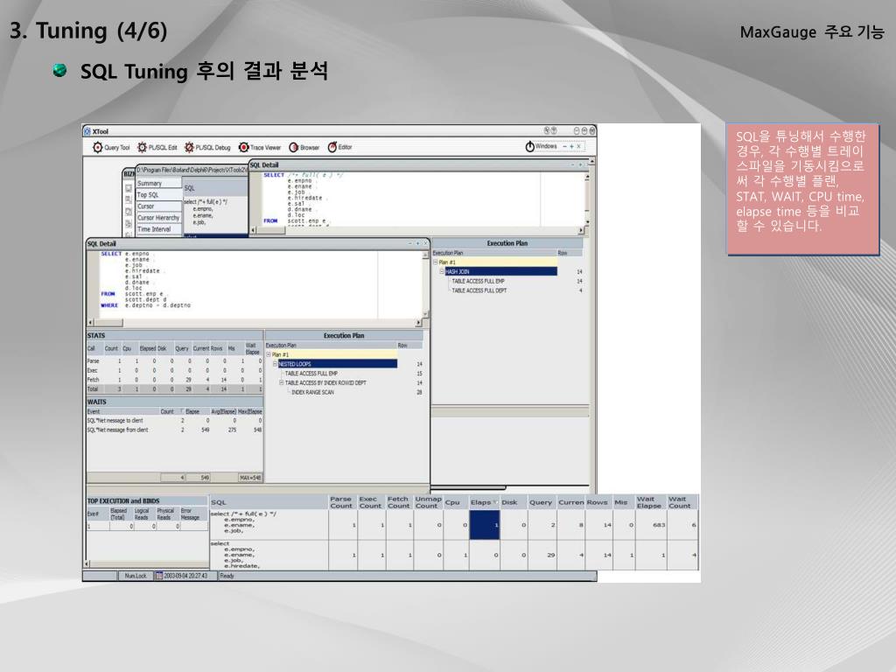Collapse the HASH JOIN plan node
Image resolution: width=896 pixels, height=672 pixels.
tap(442, 271)
